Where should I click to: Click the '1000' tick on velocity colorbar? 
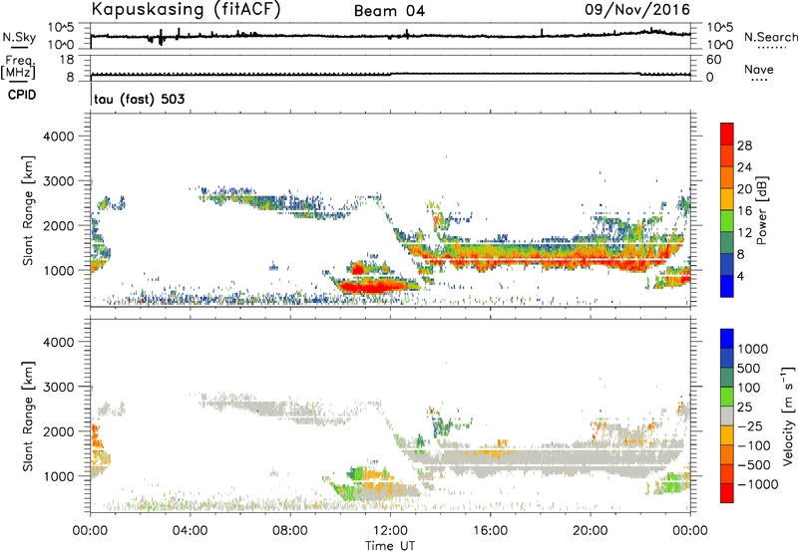coord(753,349)
